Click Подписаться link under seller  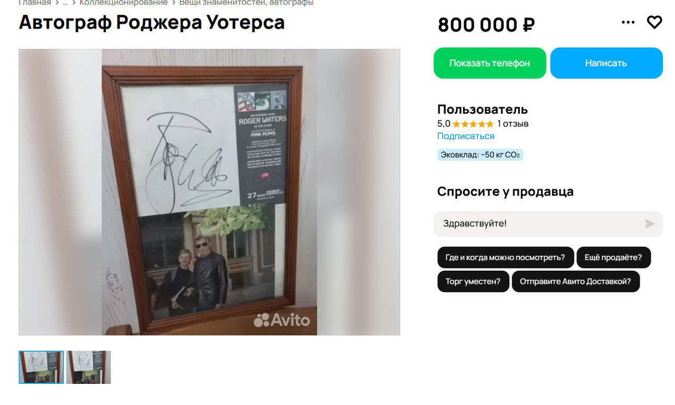tap(466, 136)
